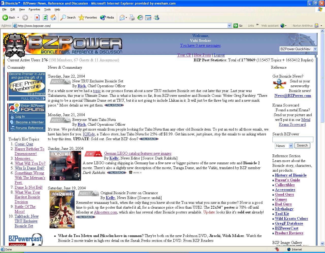Go to the Home page icon
This screenshot has width=325, height=253.
tap(53, 17)
